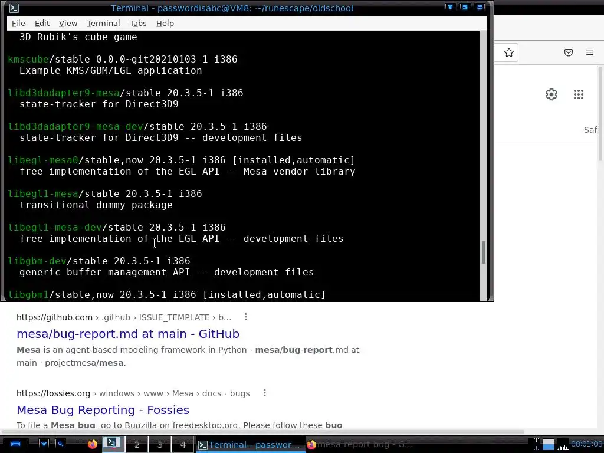Click the shade button in Terminal title bar
The height and width of the screenshot is (453, 604).
[x=450, y=7]
